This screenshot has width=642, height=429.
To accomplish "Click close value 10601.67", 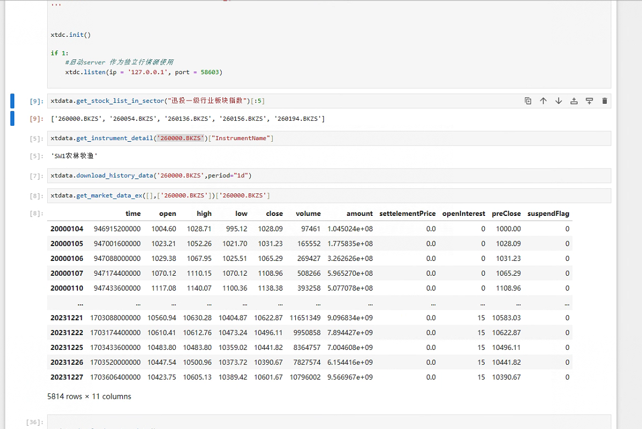I will tap(268, 377).
